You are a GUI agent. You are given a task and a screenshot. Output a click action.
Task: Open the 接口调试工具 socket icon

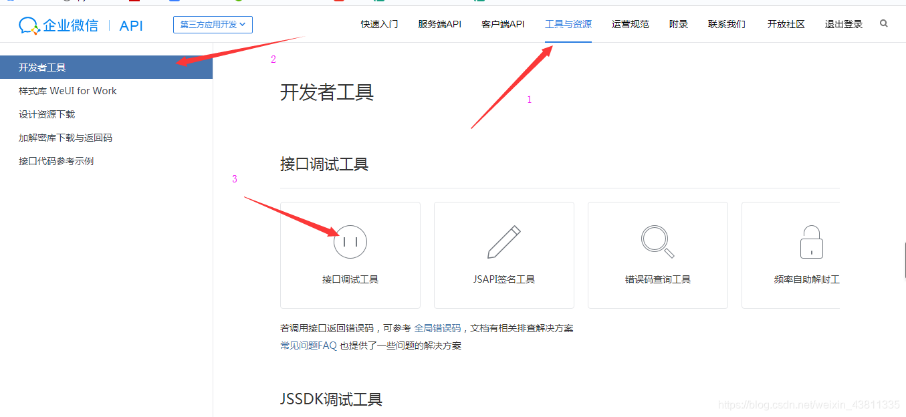[x=350, y=242]
